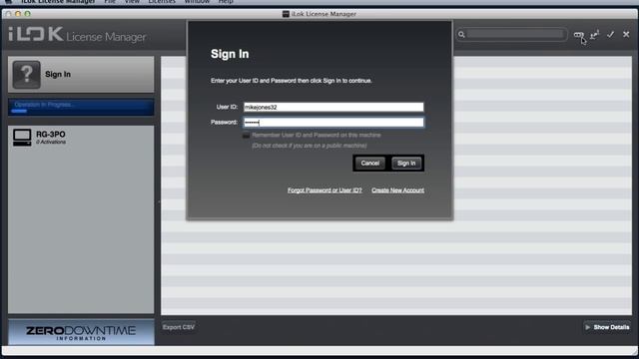The image size is (639, 359).
Task: Click the Cancel button
Action: pyautogui.click(x=370, y=164)
